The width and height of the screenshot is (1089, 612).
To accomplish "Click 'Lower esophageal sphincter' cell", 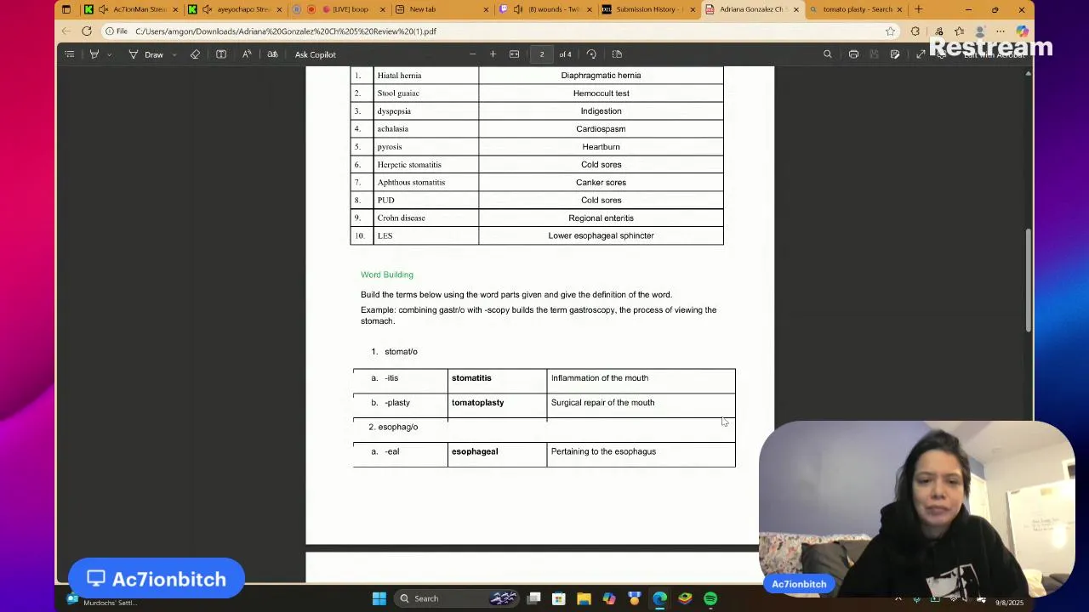I will (x=601, y=236).
